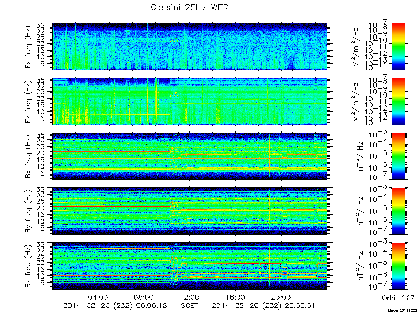
Task: Click the nT²/Hz unit label beside the By color bar
Action: (x=361, y=211)
